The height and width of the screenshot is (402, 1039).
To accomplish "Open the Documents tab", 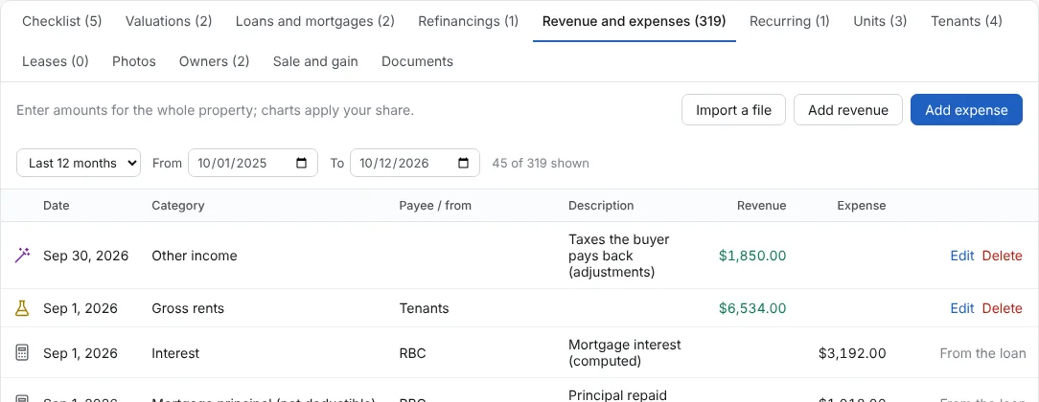I will tap(418, 61).
